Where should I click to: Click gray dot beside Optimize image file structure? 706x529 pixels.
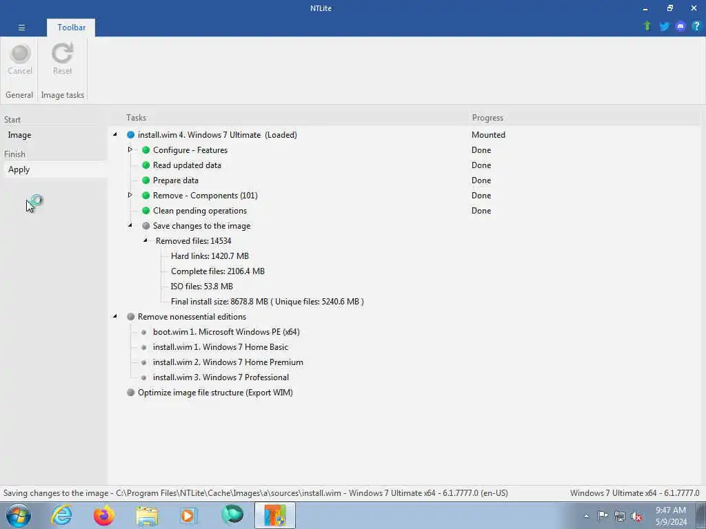pos(130,392)
